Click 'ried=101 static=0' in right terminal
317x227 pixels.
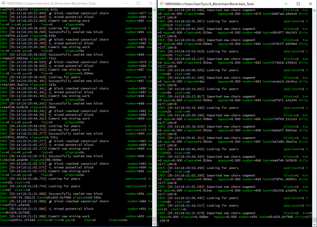click(174, 55)
